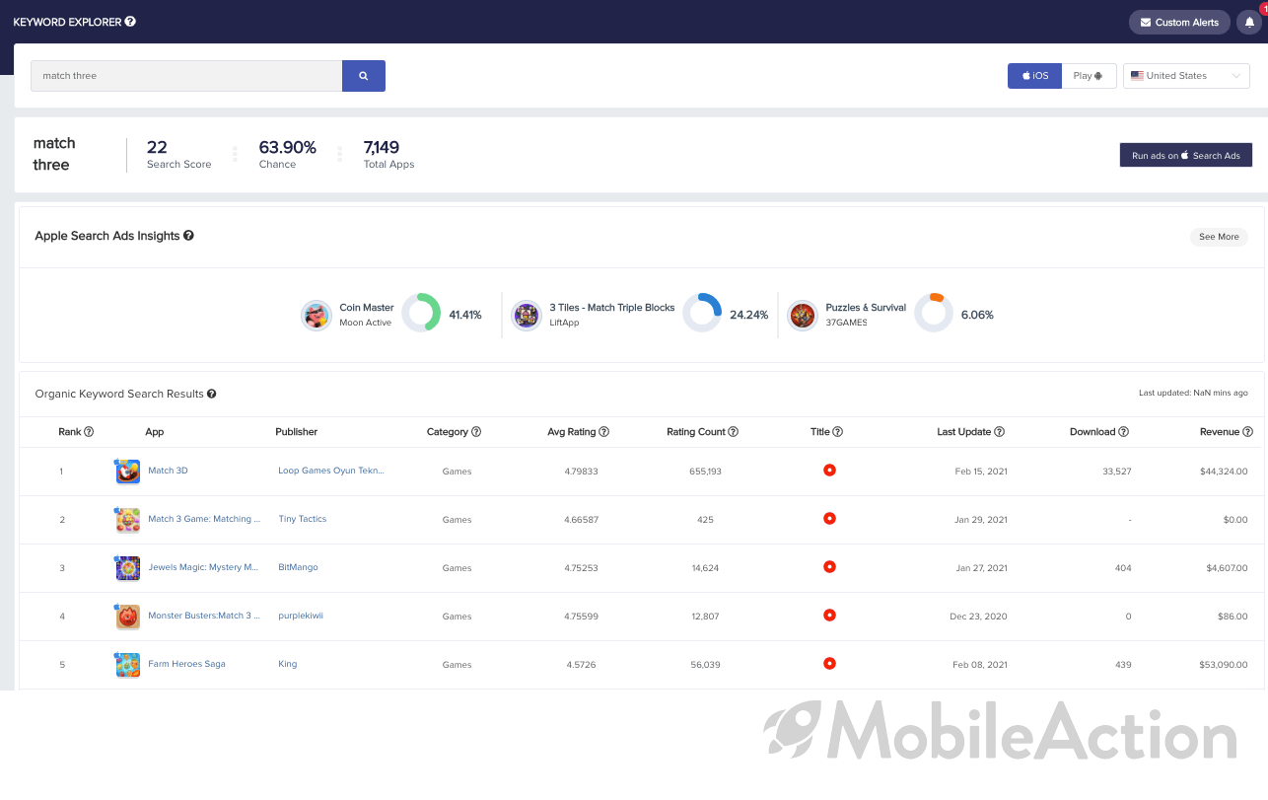
Task: Click the Revenue column help icon
Action: 1248,432
